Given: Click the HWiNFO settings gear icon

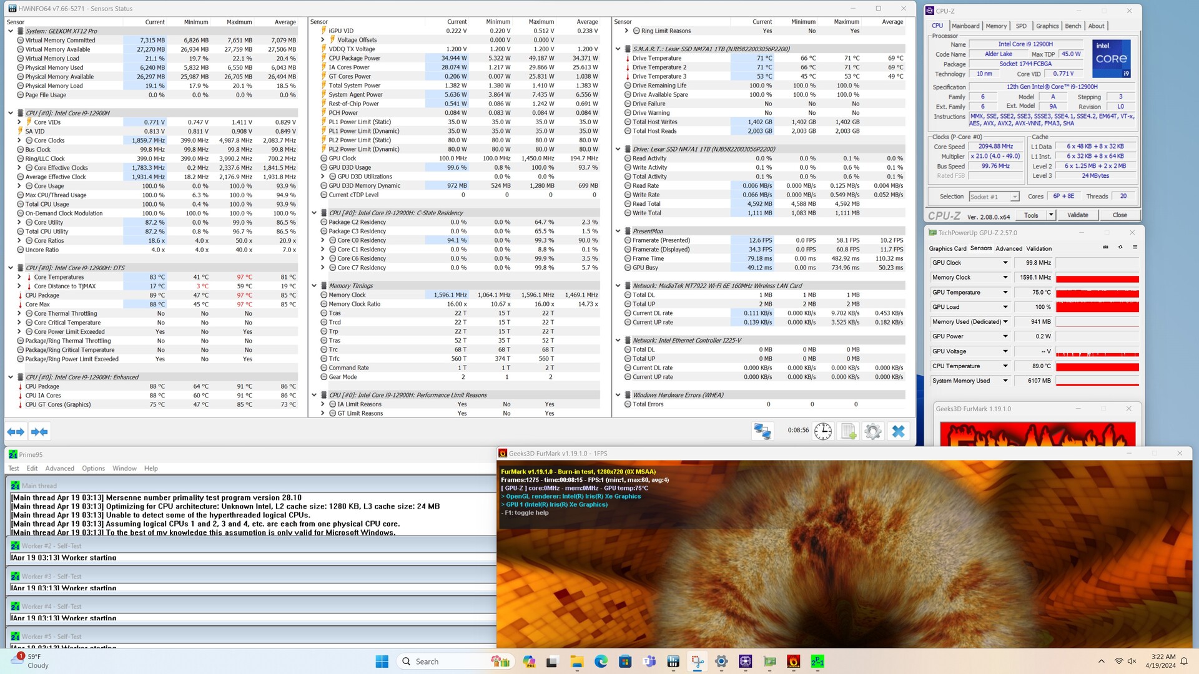Looking at the screenshot, I should (873, 431).
